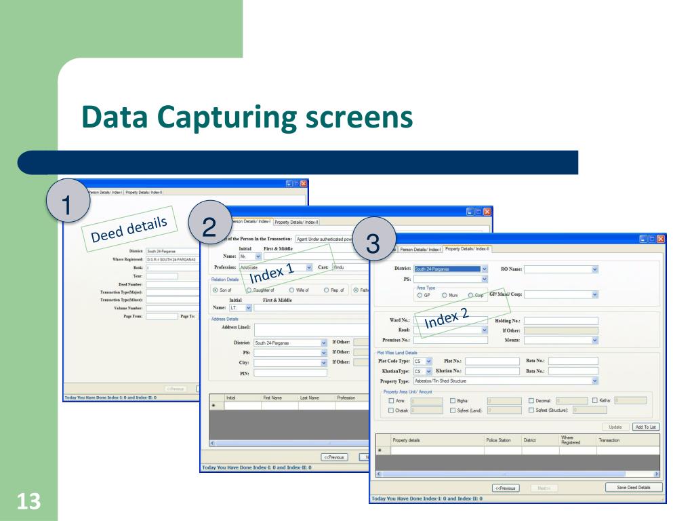
Task: Click the Plot No. input field
Action: (x=492, y=361)
